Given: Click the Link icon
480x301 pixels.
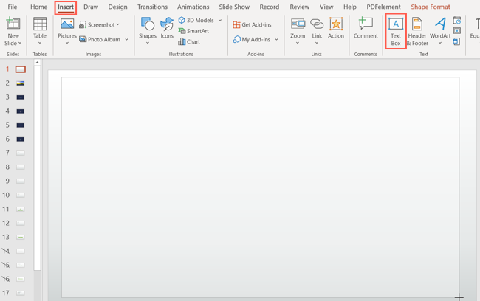Looking at the screenshot, I should (317, 24).
